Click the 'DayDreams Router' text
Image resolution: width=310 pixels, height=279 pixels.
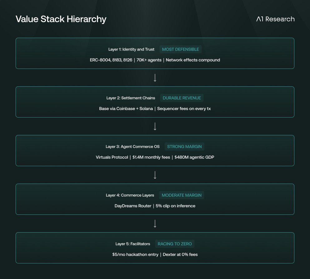[133, 206]
